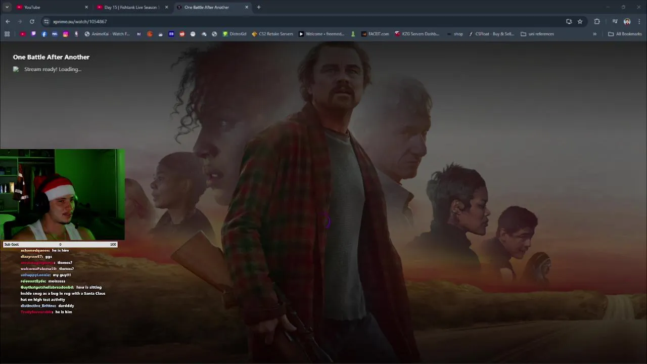Click ashamedqueen's chat message
Viewport: 647px width, 364px height.
[44, 250]
